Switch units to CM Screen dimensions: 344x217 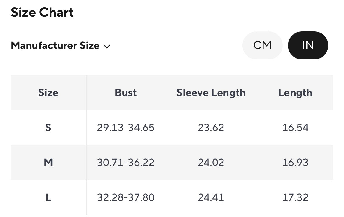[x=262, y=45]
